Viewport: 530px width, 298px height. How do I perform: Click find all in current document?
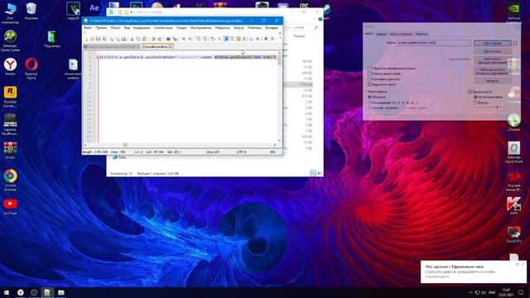tap(492, 60)
